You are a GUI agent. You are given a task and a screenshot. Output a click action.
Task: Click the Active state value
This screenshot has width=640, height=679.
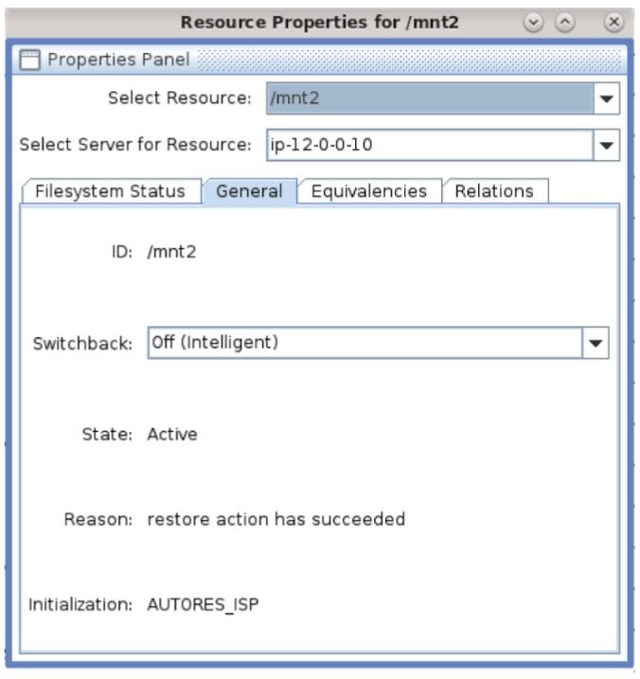172,435
